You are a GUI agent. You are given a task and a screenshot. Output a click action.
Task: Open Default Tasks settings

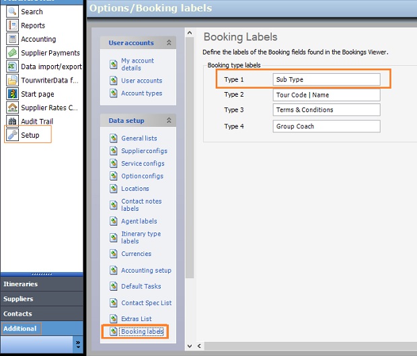click(141, 286)
